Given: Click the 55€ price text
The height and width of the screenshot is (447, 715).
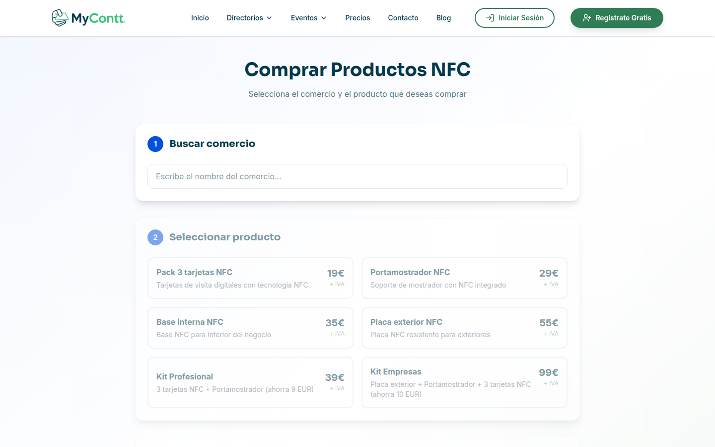Looking at the screenshot, I should point(549,323).
